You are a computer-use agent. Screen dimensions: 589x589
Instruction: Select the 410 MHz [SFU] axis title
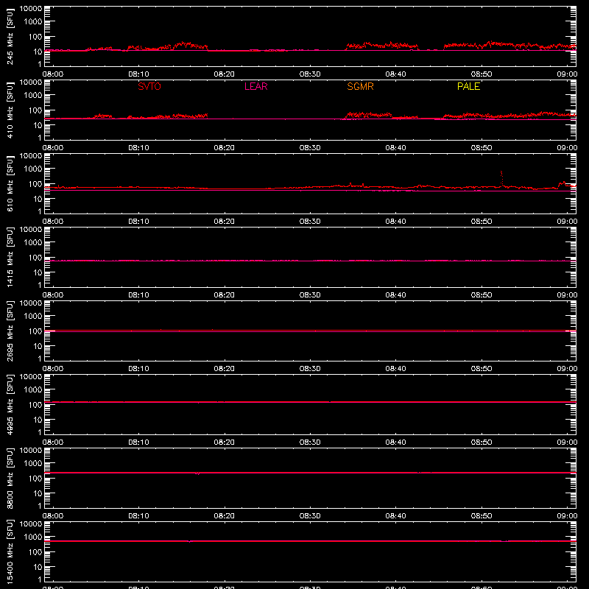point(10,110)
